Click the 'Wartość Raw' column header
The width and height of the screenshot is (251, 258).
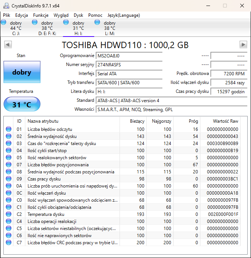[x=225, y=121]
